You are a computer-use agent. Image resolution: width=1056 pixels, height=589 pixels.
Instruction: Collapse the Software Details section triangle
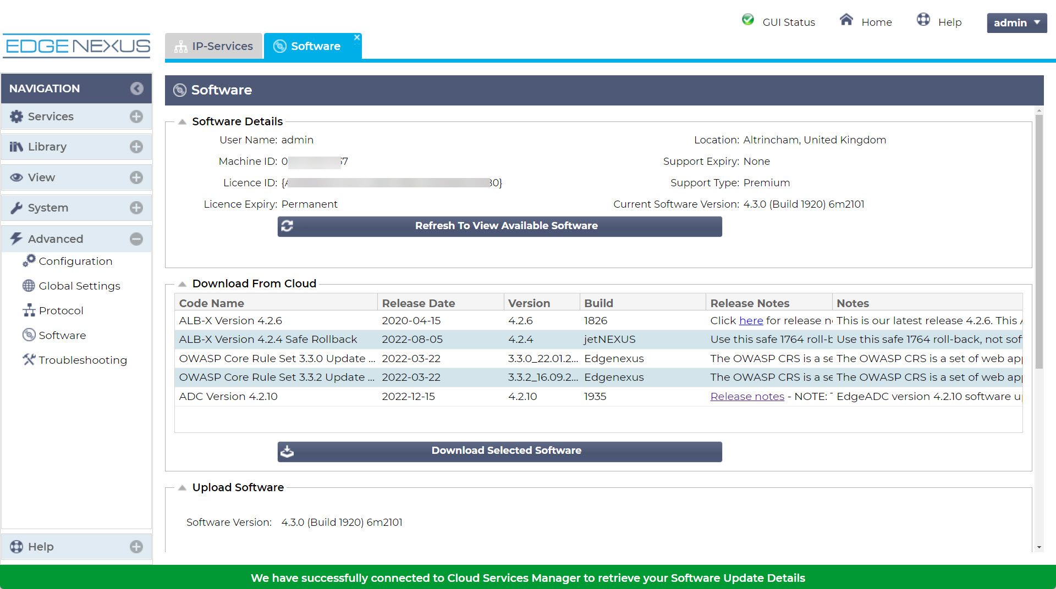tap(182, 122)
